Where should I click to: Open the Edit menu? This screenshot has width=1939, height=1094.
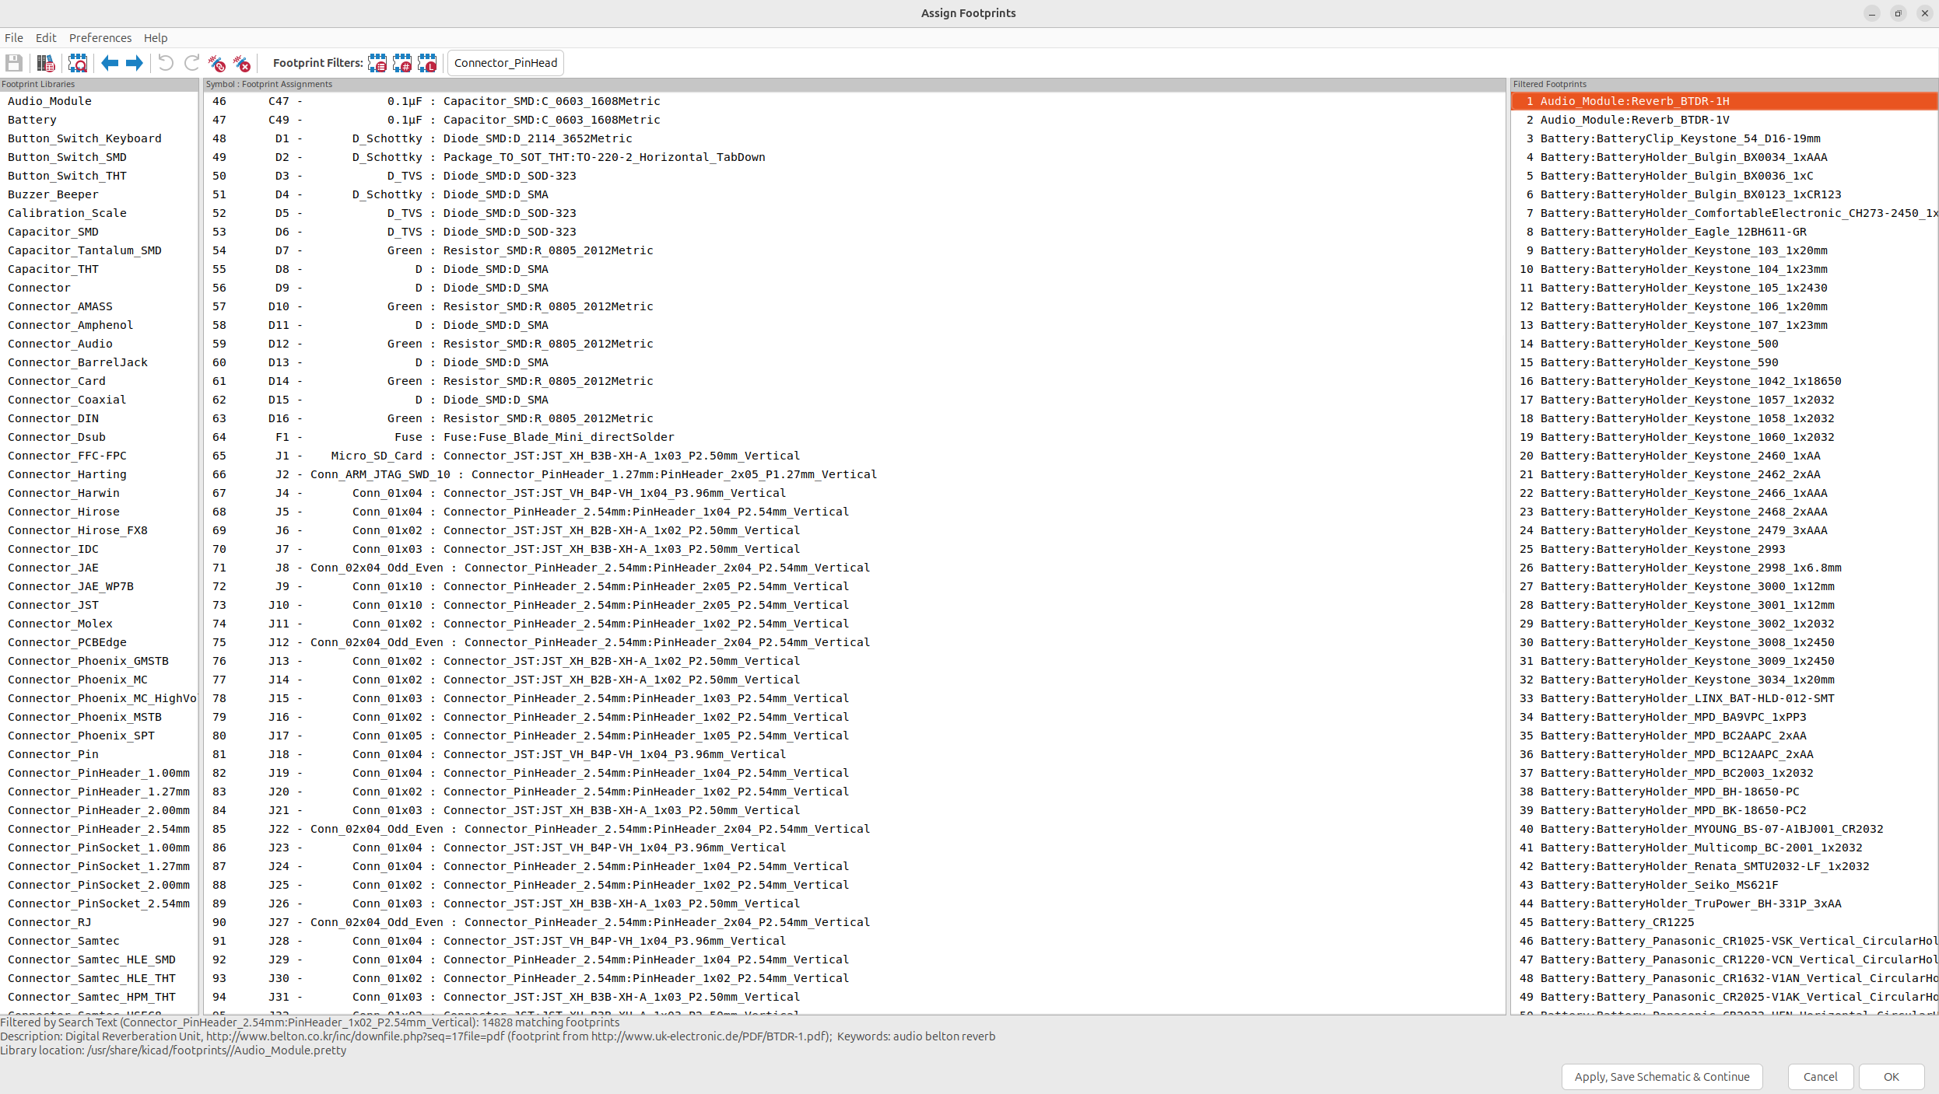pyautogui.click(x=46, y=38)
